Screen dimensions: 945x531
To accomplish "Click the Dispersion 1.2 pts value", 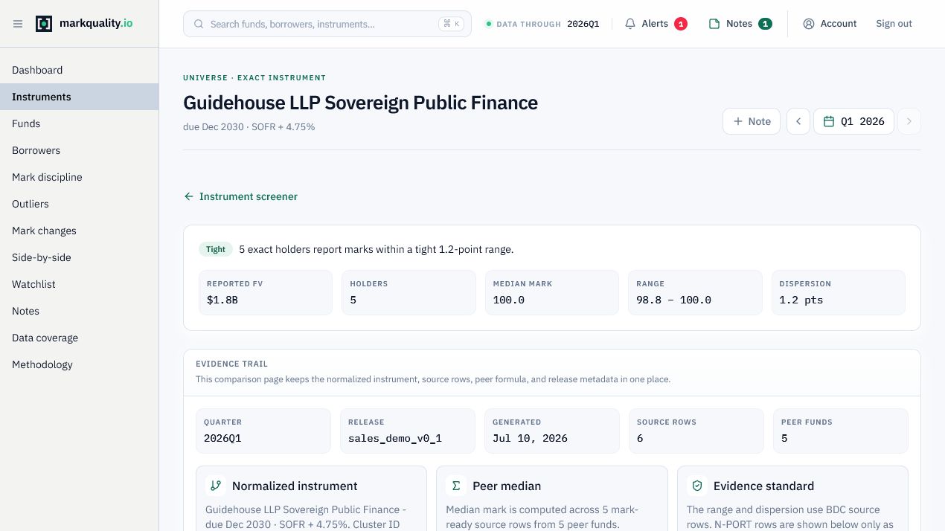I will pos(801,300).
